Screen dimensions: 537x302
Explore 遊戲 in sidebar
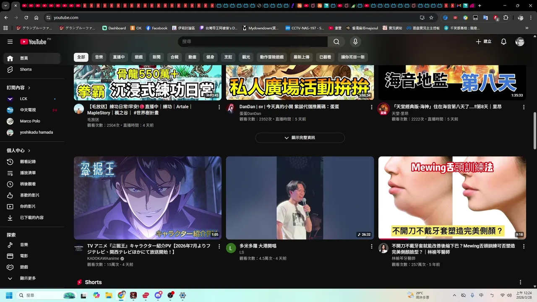[x=32, y=267]
